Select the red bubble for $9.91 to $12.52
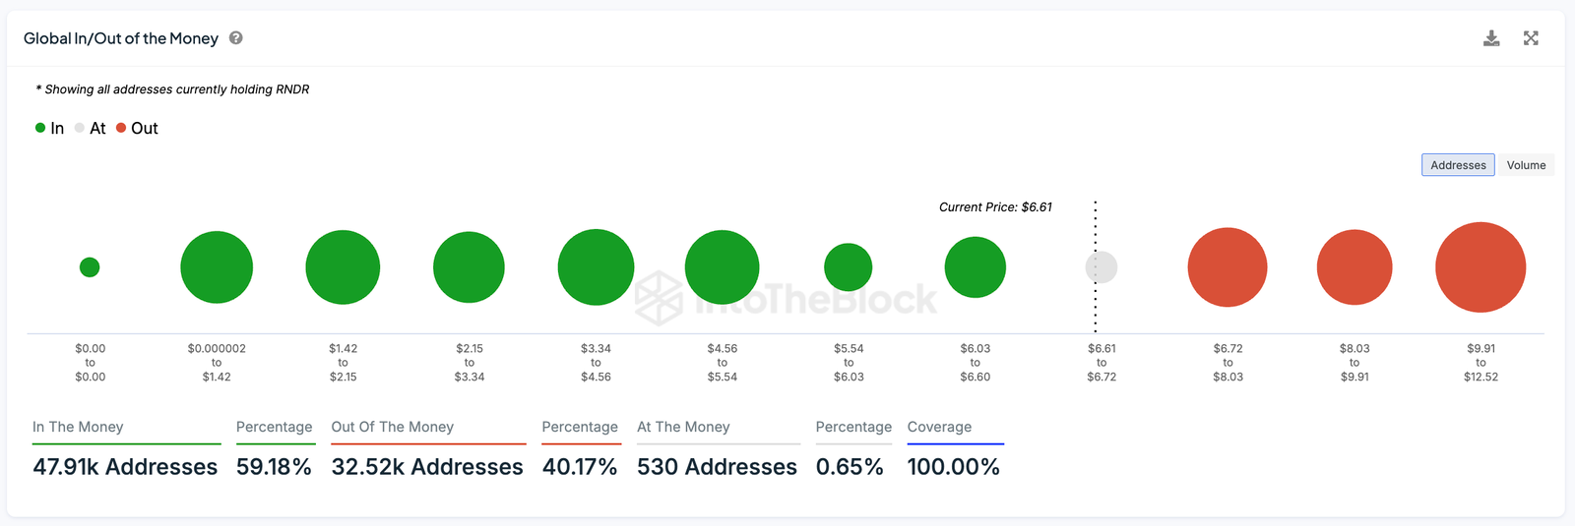 (x=1480, y=267)
